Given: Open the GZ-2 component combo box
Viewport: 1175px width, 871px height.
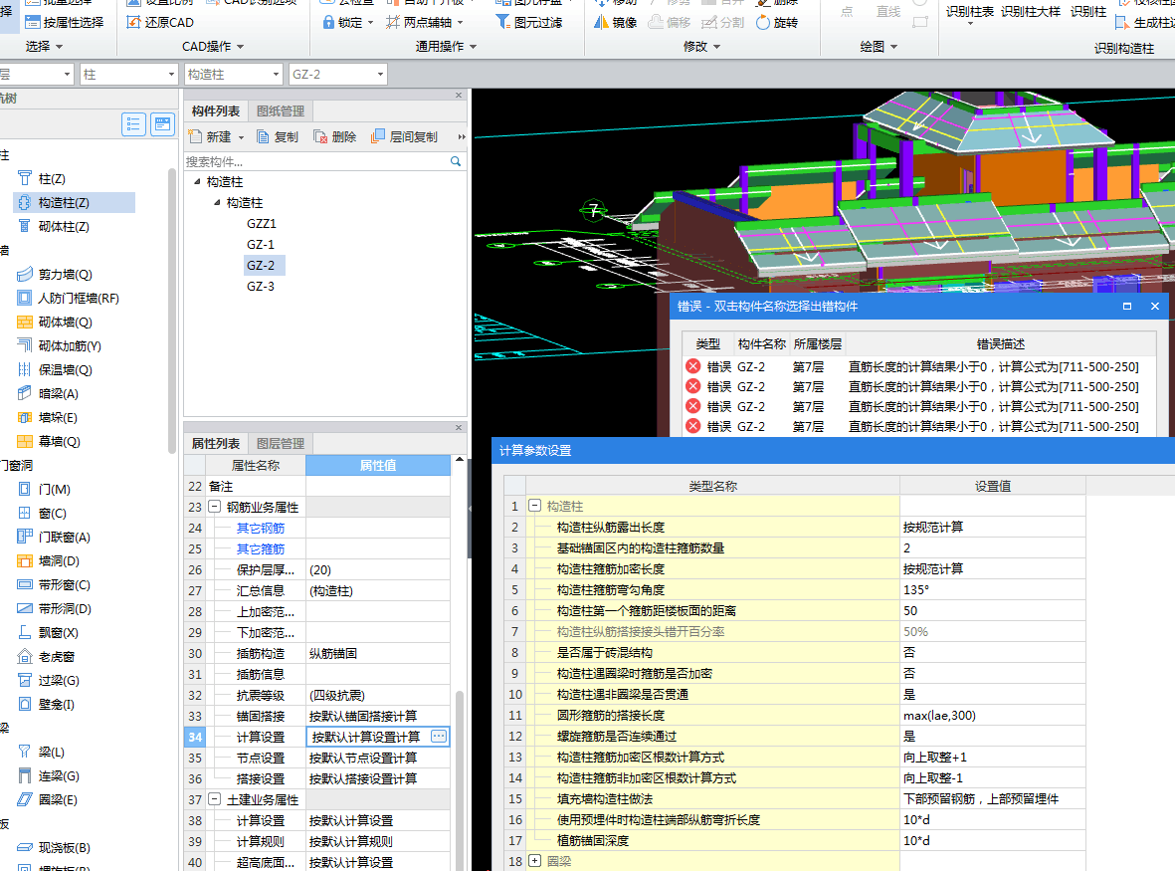Looking at the screenshot, I should 337,75.
